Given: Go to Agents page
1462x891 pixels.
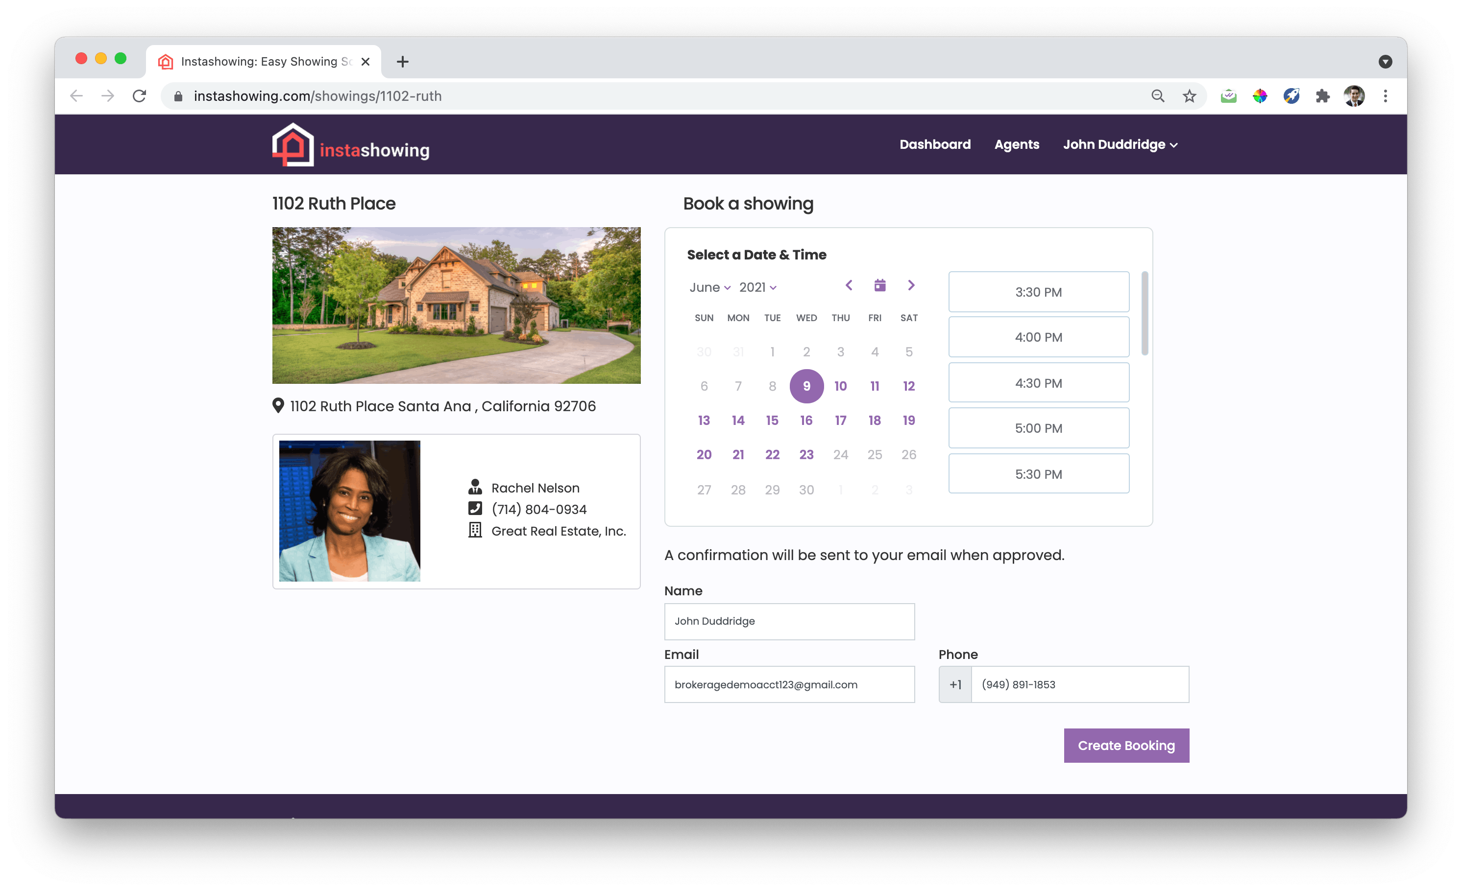Looking at the screenshot, I should (x=1017, y=144).
